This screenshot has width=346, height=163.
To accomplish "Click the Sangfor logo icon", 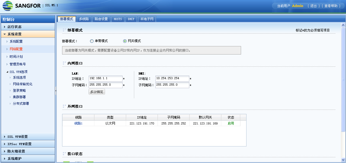I will point(8,5).
